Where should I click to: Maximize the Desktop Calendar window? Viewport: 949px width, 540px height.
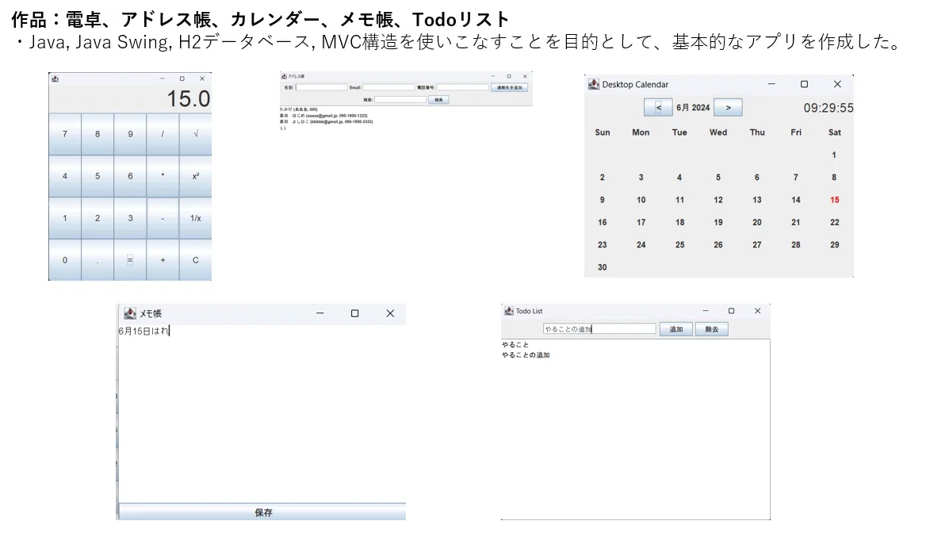pos(805,84)
